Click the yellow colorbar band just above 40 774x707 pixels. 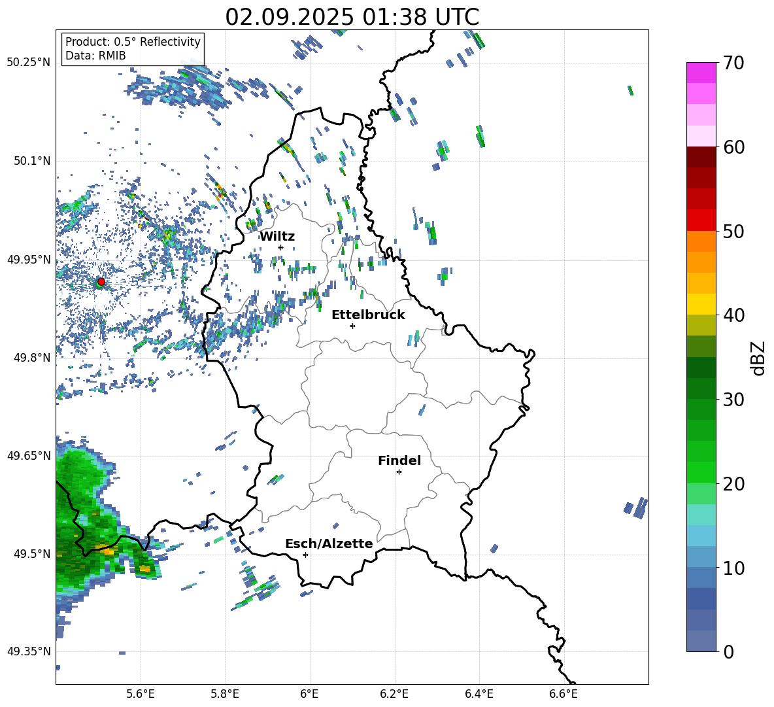point(701,304)
